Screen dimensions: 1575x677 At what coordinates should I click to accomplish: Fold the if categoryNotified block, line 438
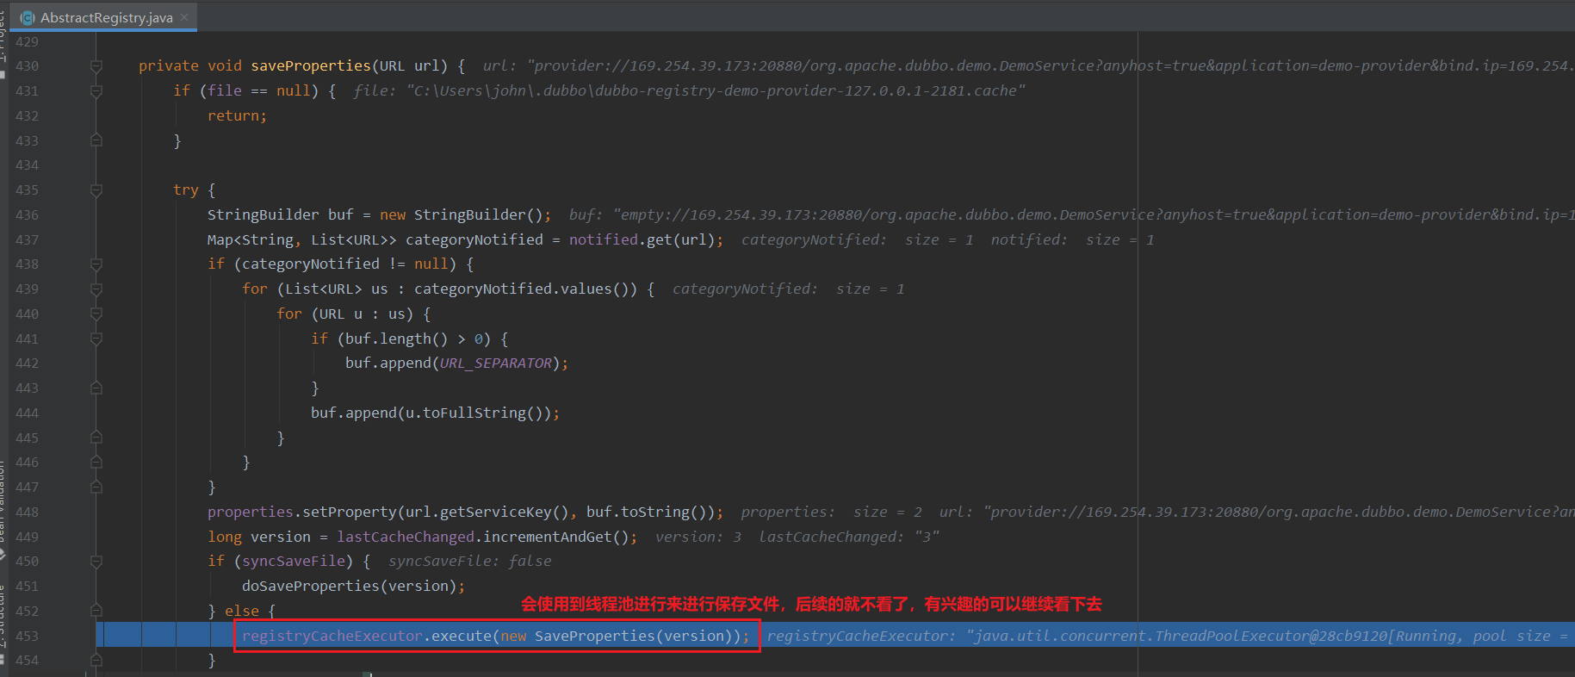(x=96, y=264)
